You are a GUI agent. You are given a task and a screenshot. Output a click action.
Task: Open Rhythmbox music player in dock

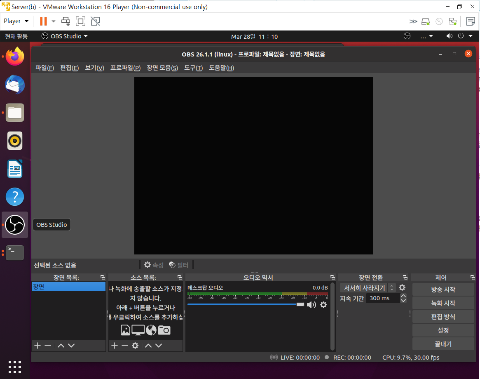(15, 141)
